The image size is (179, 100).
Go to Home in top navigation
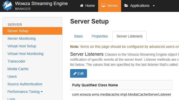pos(87,6)
